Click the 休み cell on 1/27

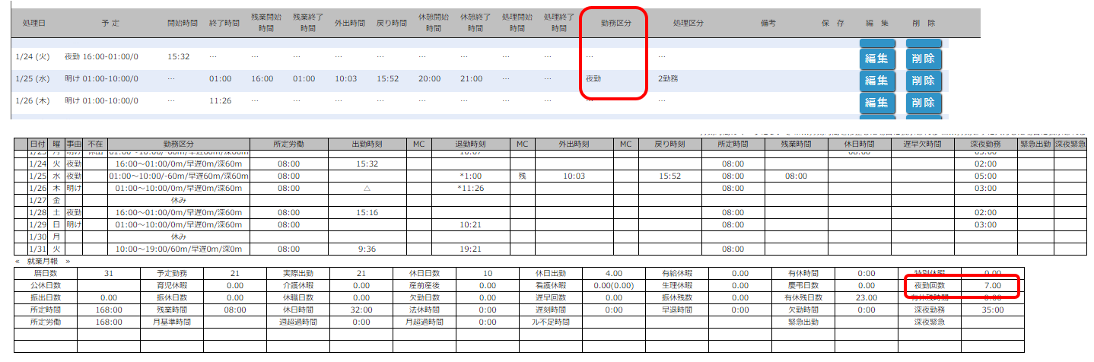[x=180, y=201]
